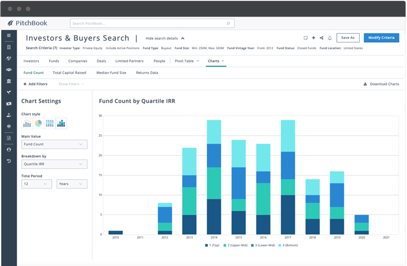Image resolution: width=407 pixels, height=266 pixels.
Task: Select the stacked bar chart style icon
Action: point(61,123)
